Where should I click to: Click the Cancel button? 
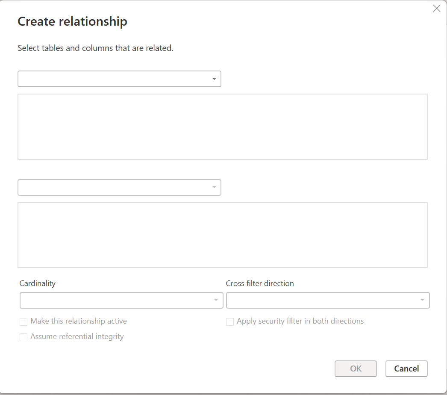point(406,369)
